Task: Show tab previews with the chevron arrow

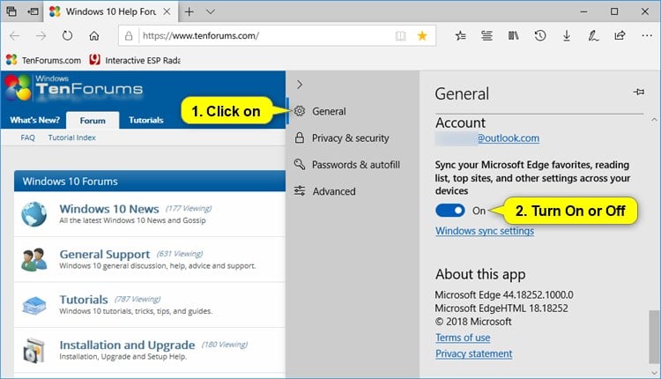Action: (x=211, y=11)
